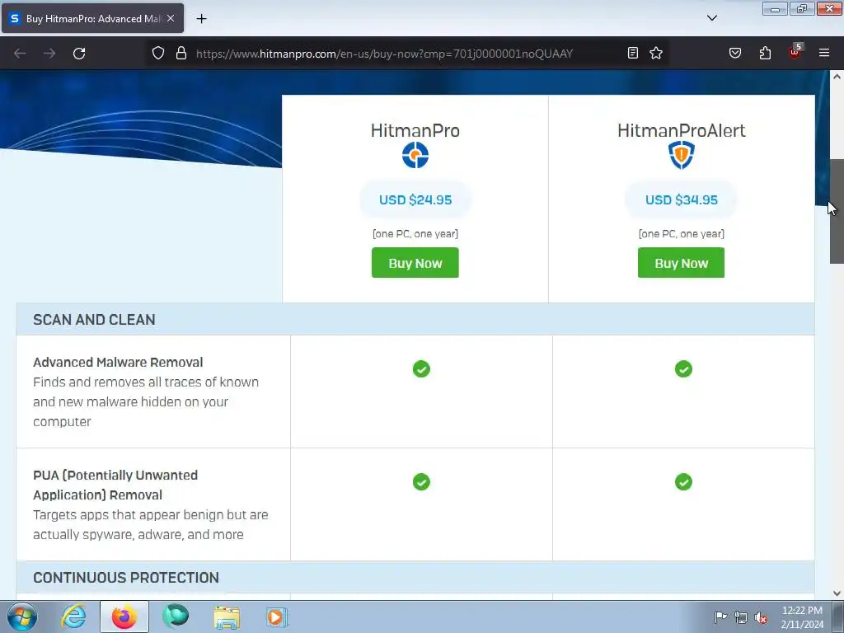Reload the page with the refresh icon
844x633 pixels.
point(79,54)
